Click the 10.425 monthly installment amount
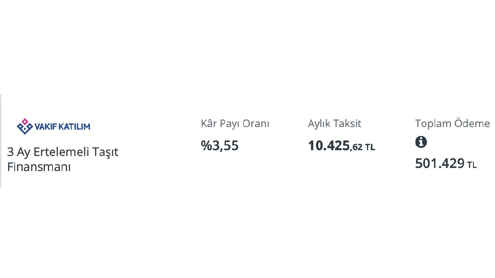This screenshot has width=495, height=278. [x=329, y=146]
